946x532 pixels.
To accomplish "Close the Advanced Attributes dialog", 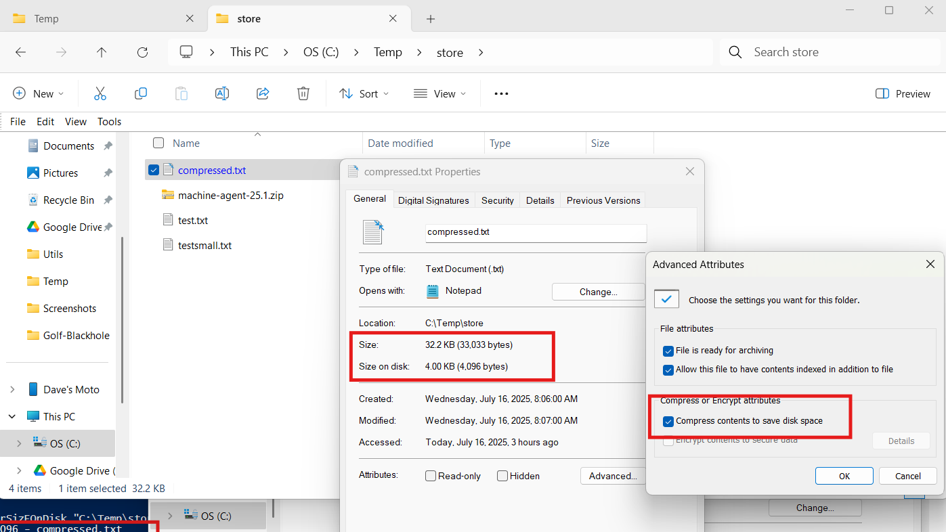I will [930, 265].
